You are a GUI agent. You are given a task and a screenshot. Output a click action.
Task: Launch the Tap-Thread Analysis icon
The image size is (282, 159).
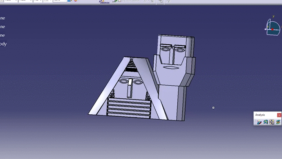[272, 122]
